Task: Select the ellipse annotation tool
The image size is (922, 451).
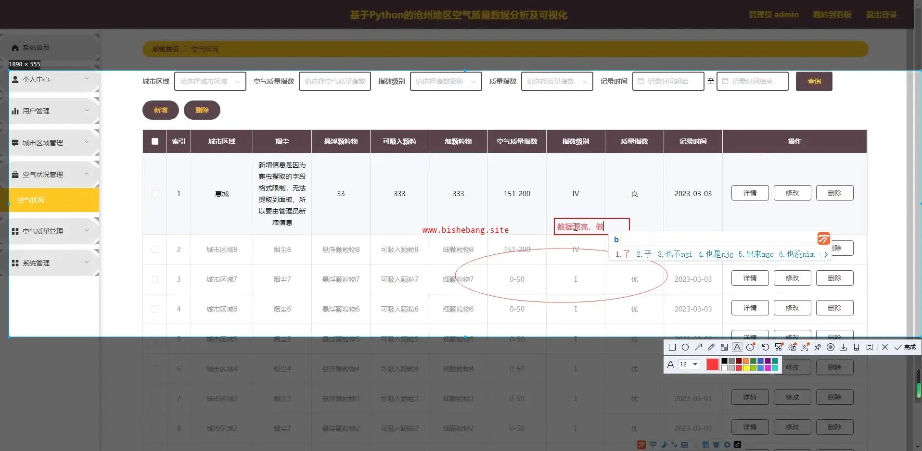Action: tap(685, 347)
